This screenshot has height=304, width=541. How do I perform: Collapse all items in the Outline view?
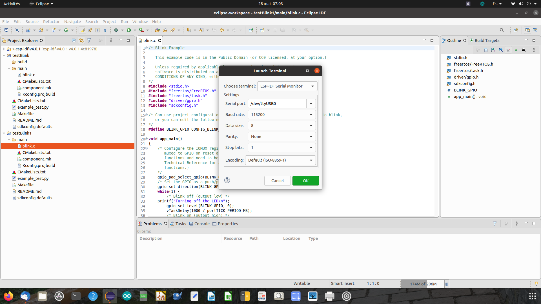[x=486, y=50]
